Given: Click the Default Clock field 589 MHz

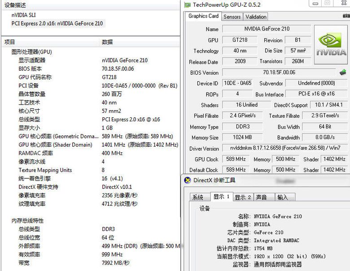Looking at the screenshot, I should click(x=236, y=170).
